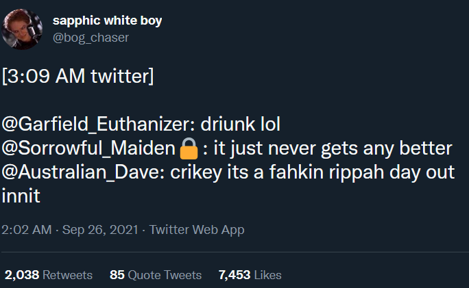Click the word "innit"
469x288 pixels.
(21, 196)
